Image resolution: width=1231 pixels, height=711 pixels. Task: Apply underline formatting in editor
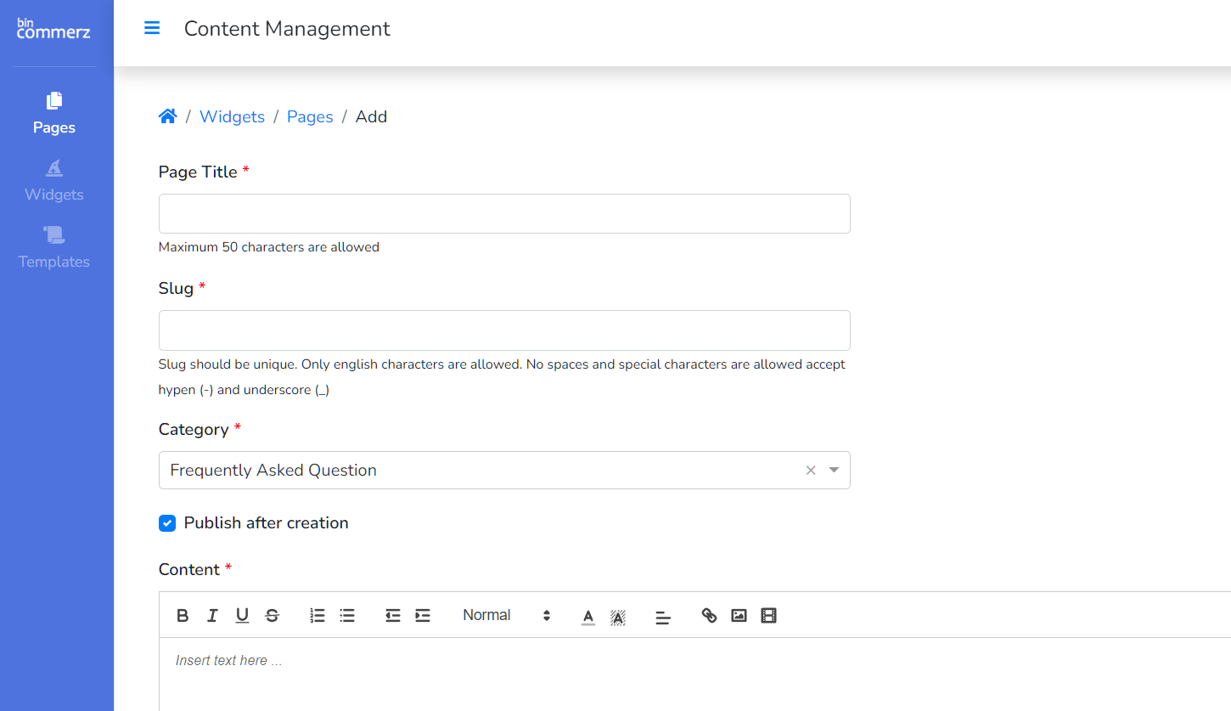pyautogui.click(x=242, y=616)
